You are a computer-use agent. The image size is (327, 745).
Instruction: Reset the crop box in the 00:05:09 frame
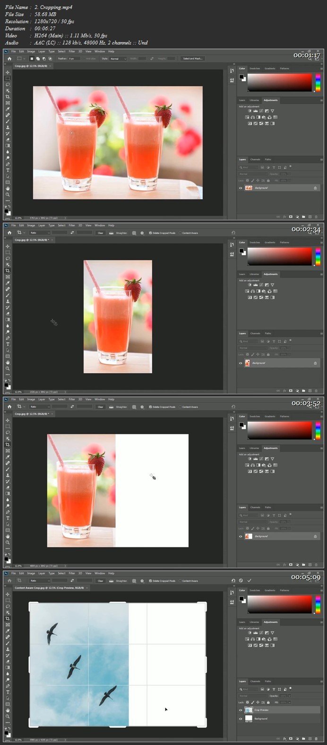coord(233,580)
